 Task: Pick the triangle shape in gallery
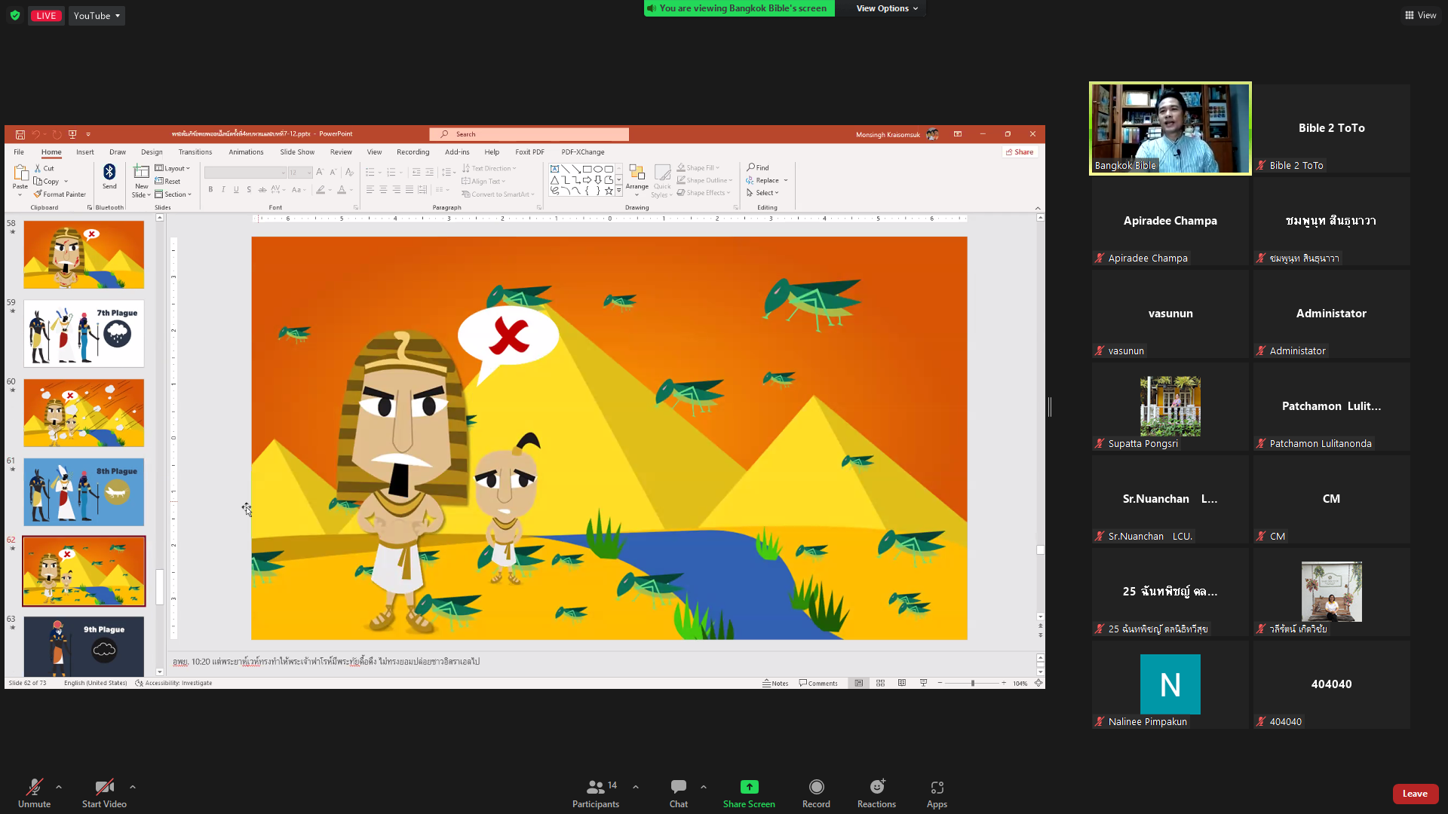point(554,180)
